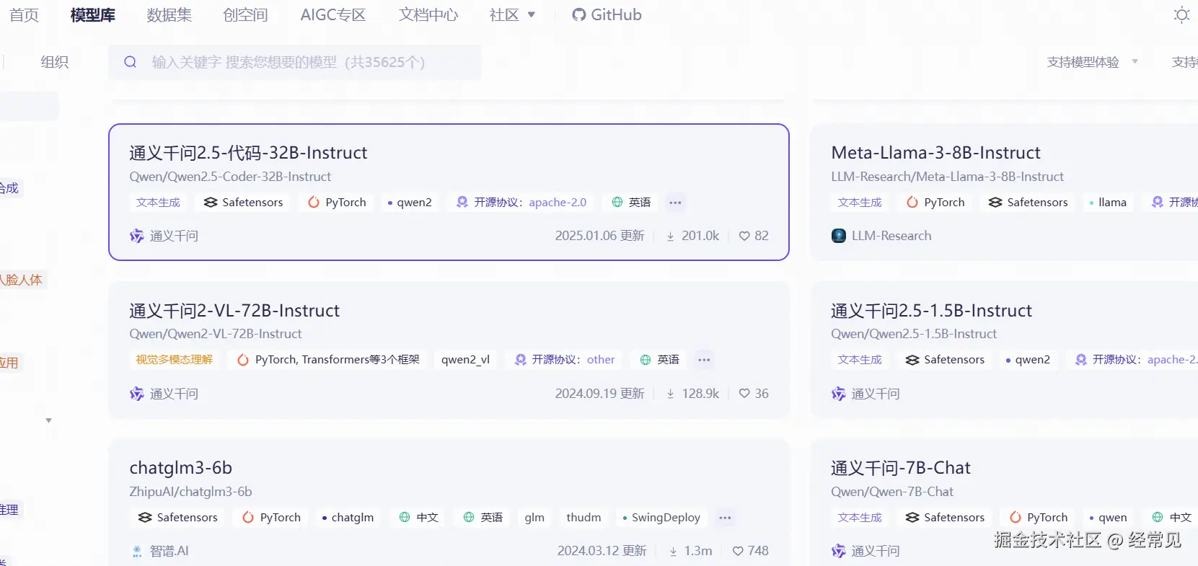Click the 人脸人体 sidebar tag

[22, 280]
